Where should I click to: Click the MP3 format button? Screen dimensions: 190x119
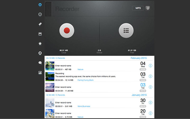click(138, 8)
